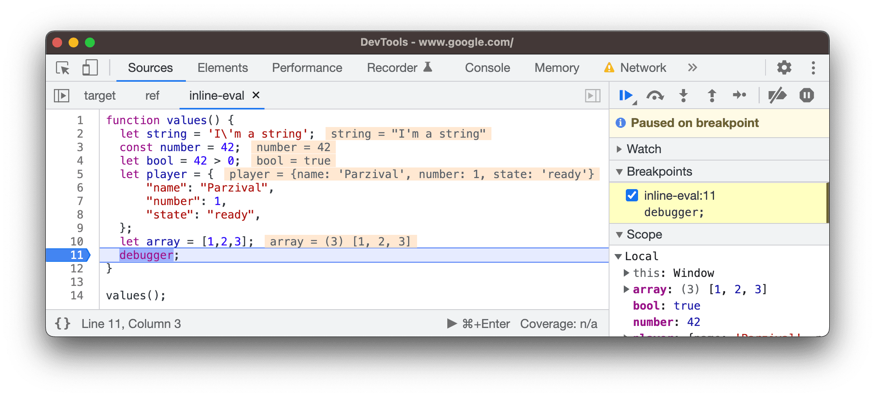Close the inline-eval tab
Viewport: 875px width, 397px height.
[x=256, y=95]
